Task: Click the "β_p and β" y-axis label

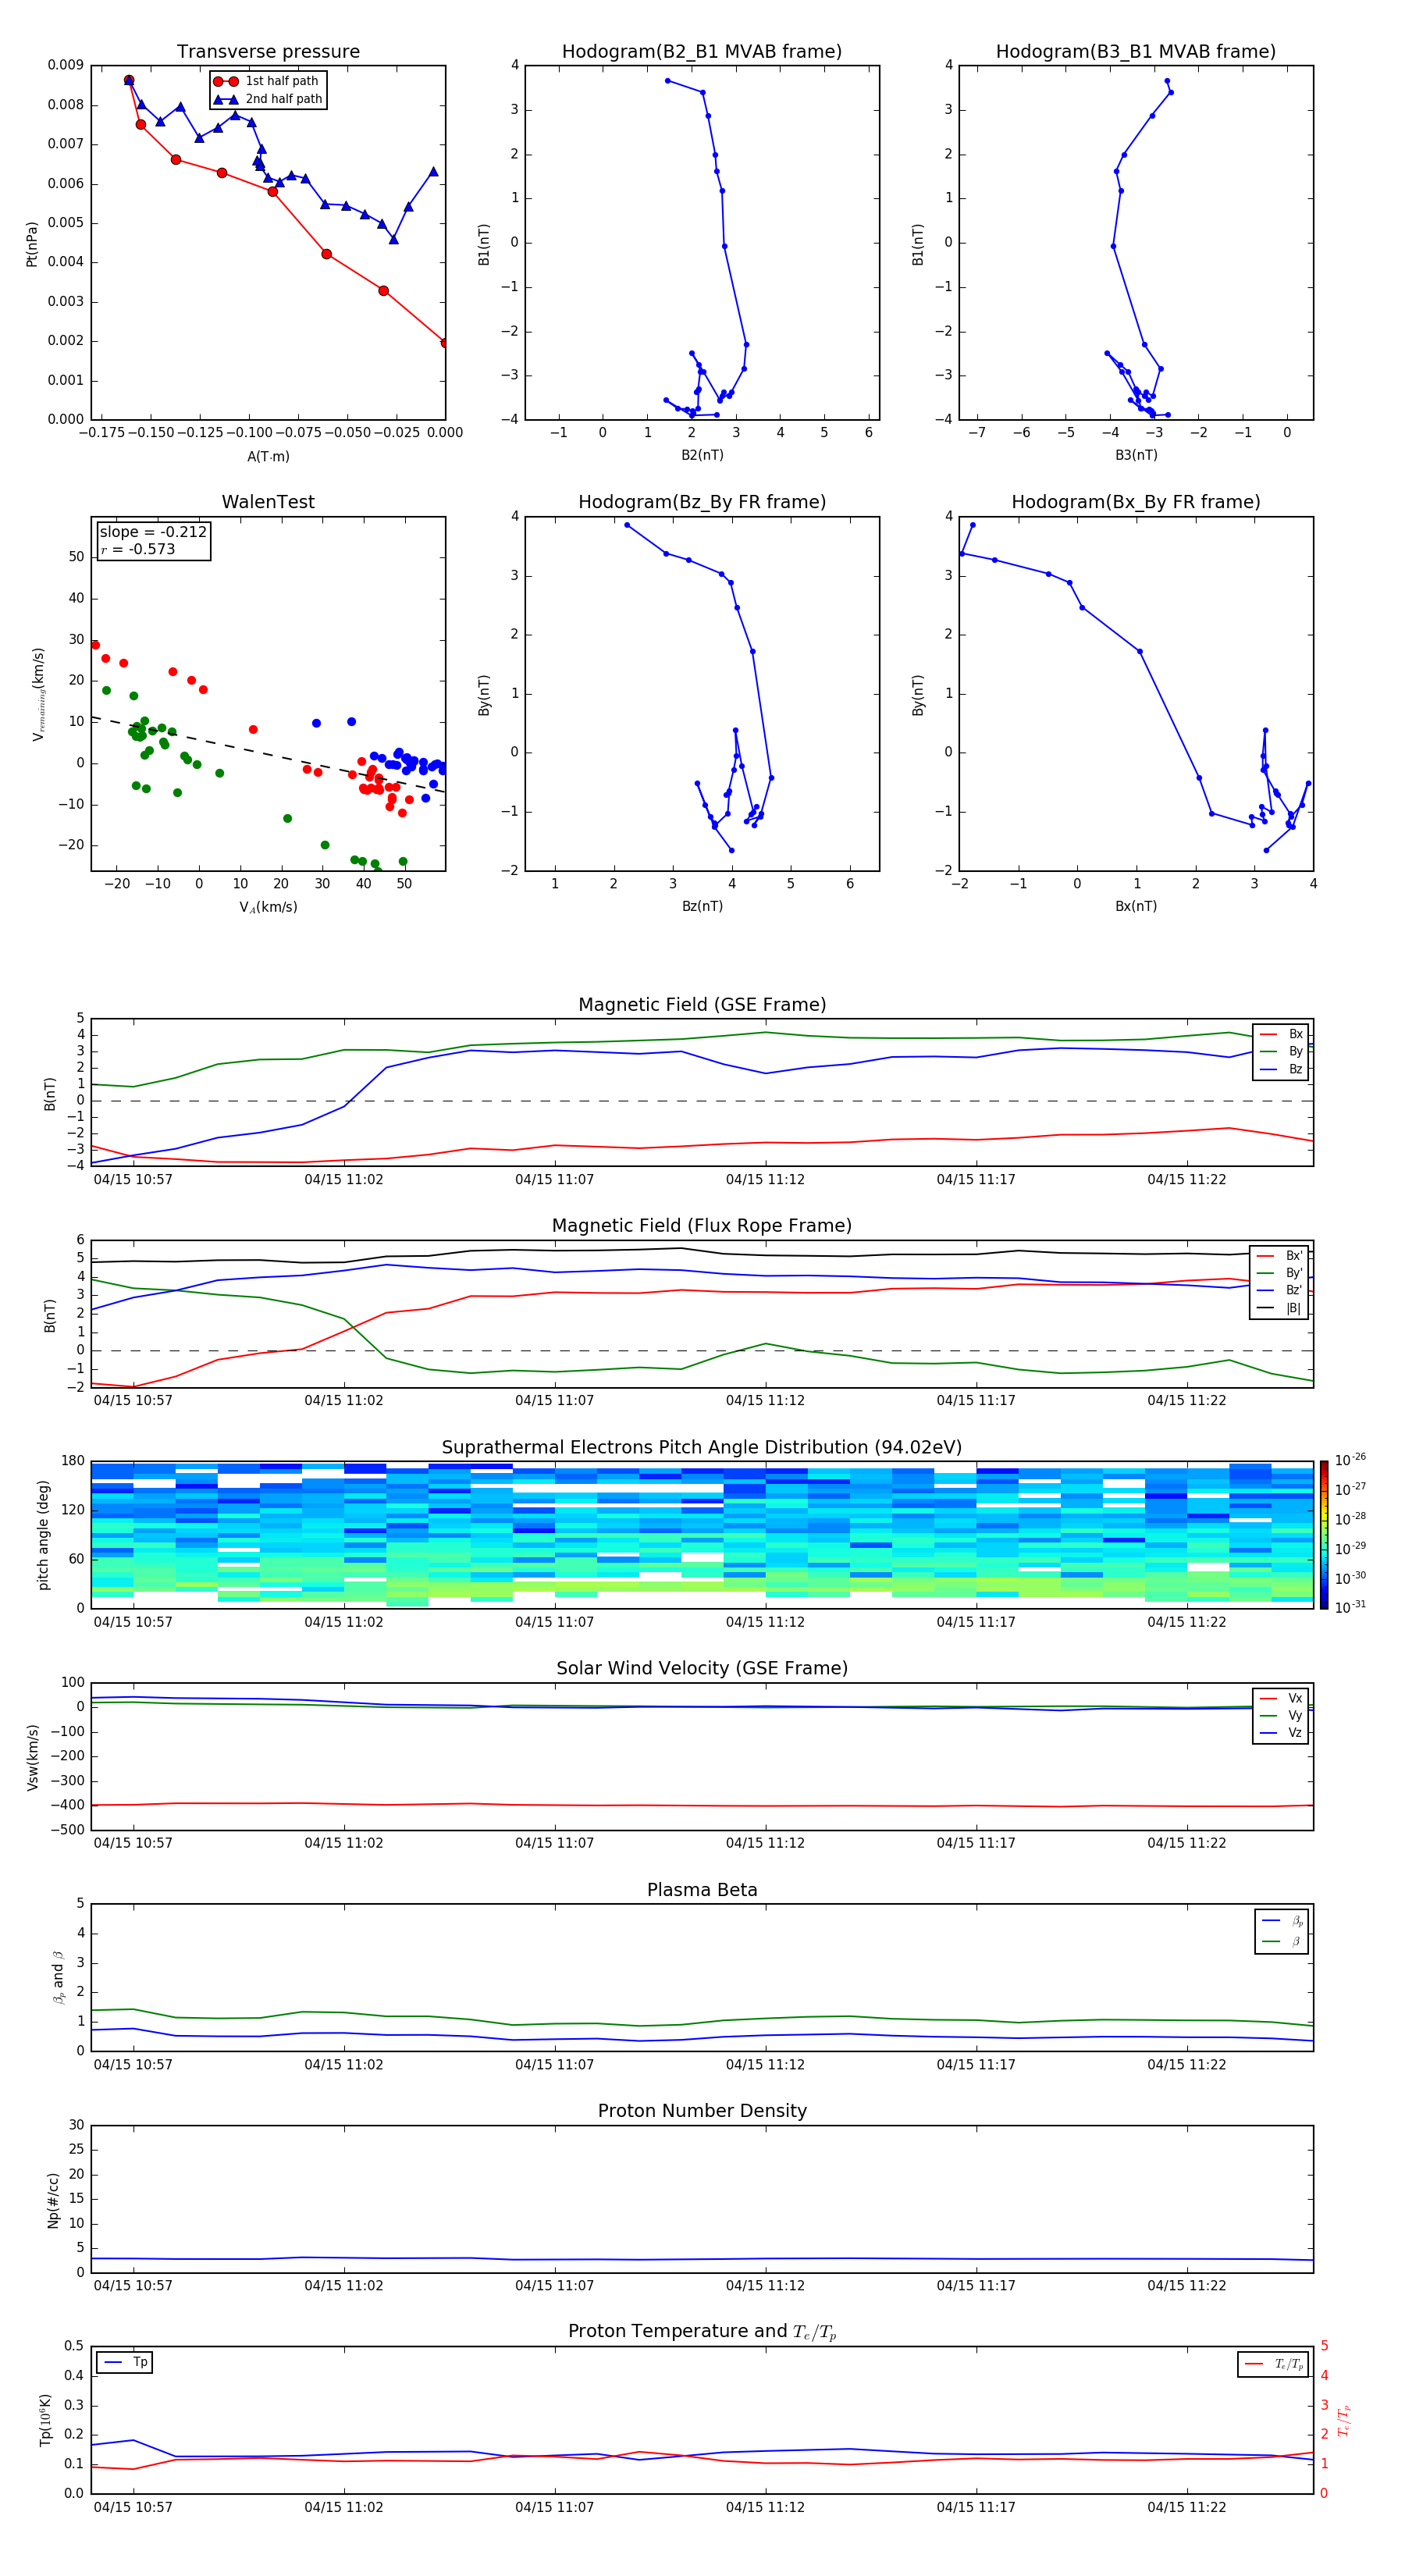Action: coord(58,1977)
